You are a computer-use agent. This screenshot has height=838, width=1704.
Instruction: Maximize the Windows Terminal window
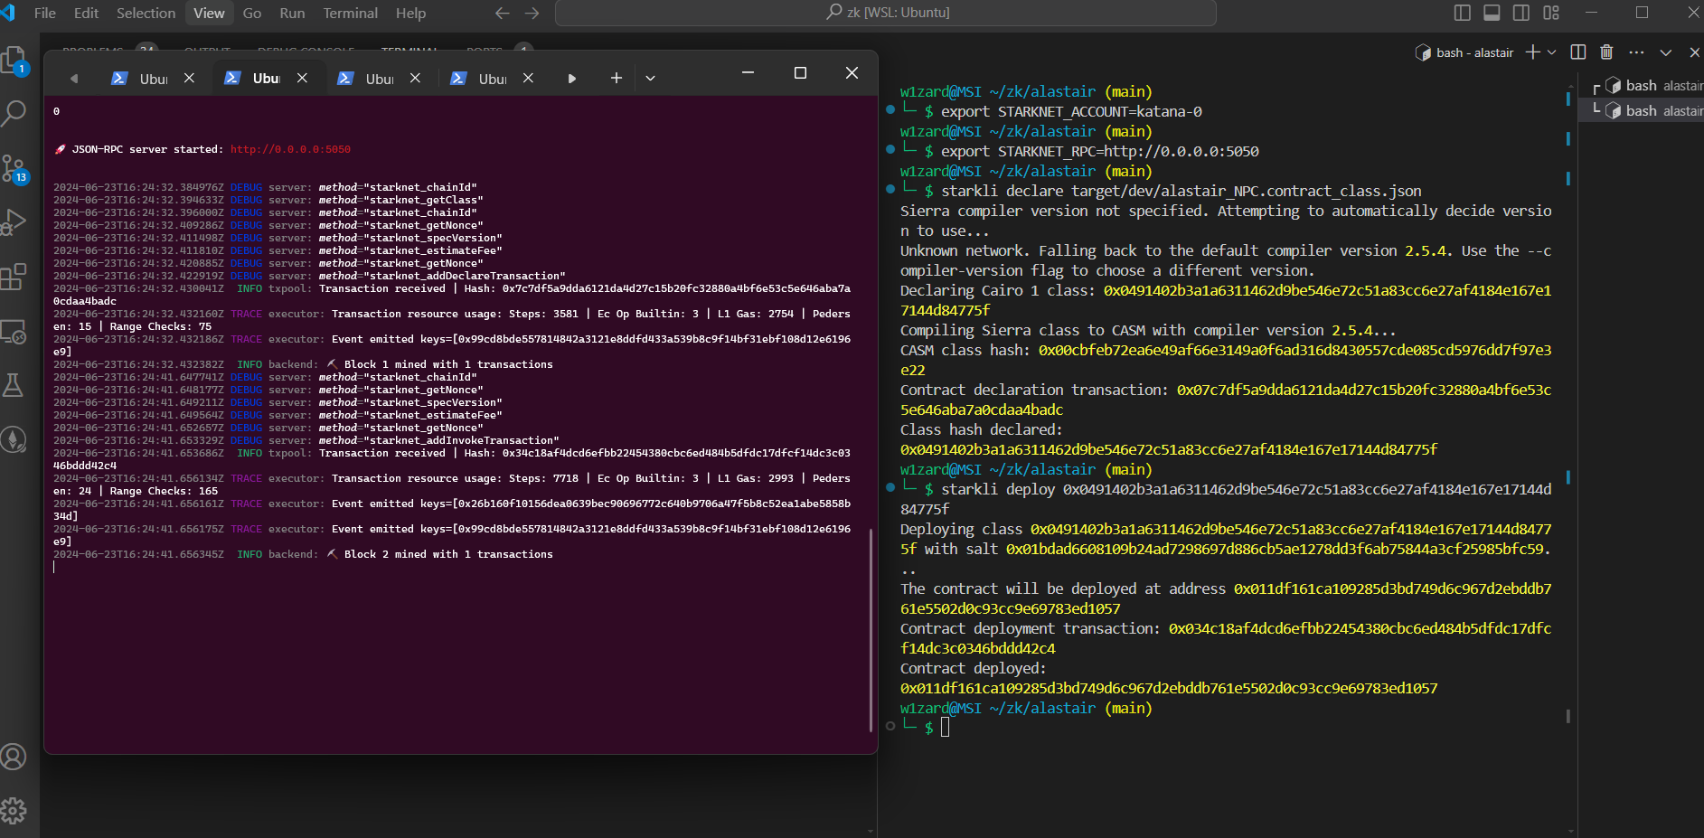click(800, 72)
